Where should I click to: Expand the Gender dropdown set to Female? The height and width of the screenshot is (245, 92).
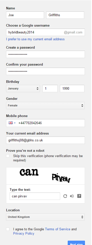[45, 105]
